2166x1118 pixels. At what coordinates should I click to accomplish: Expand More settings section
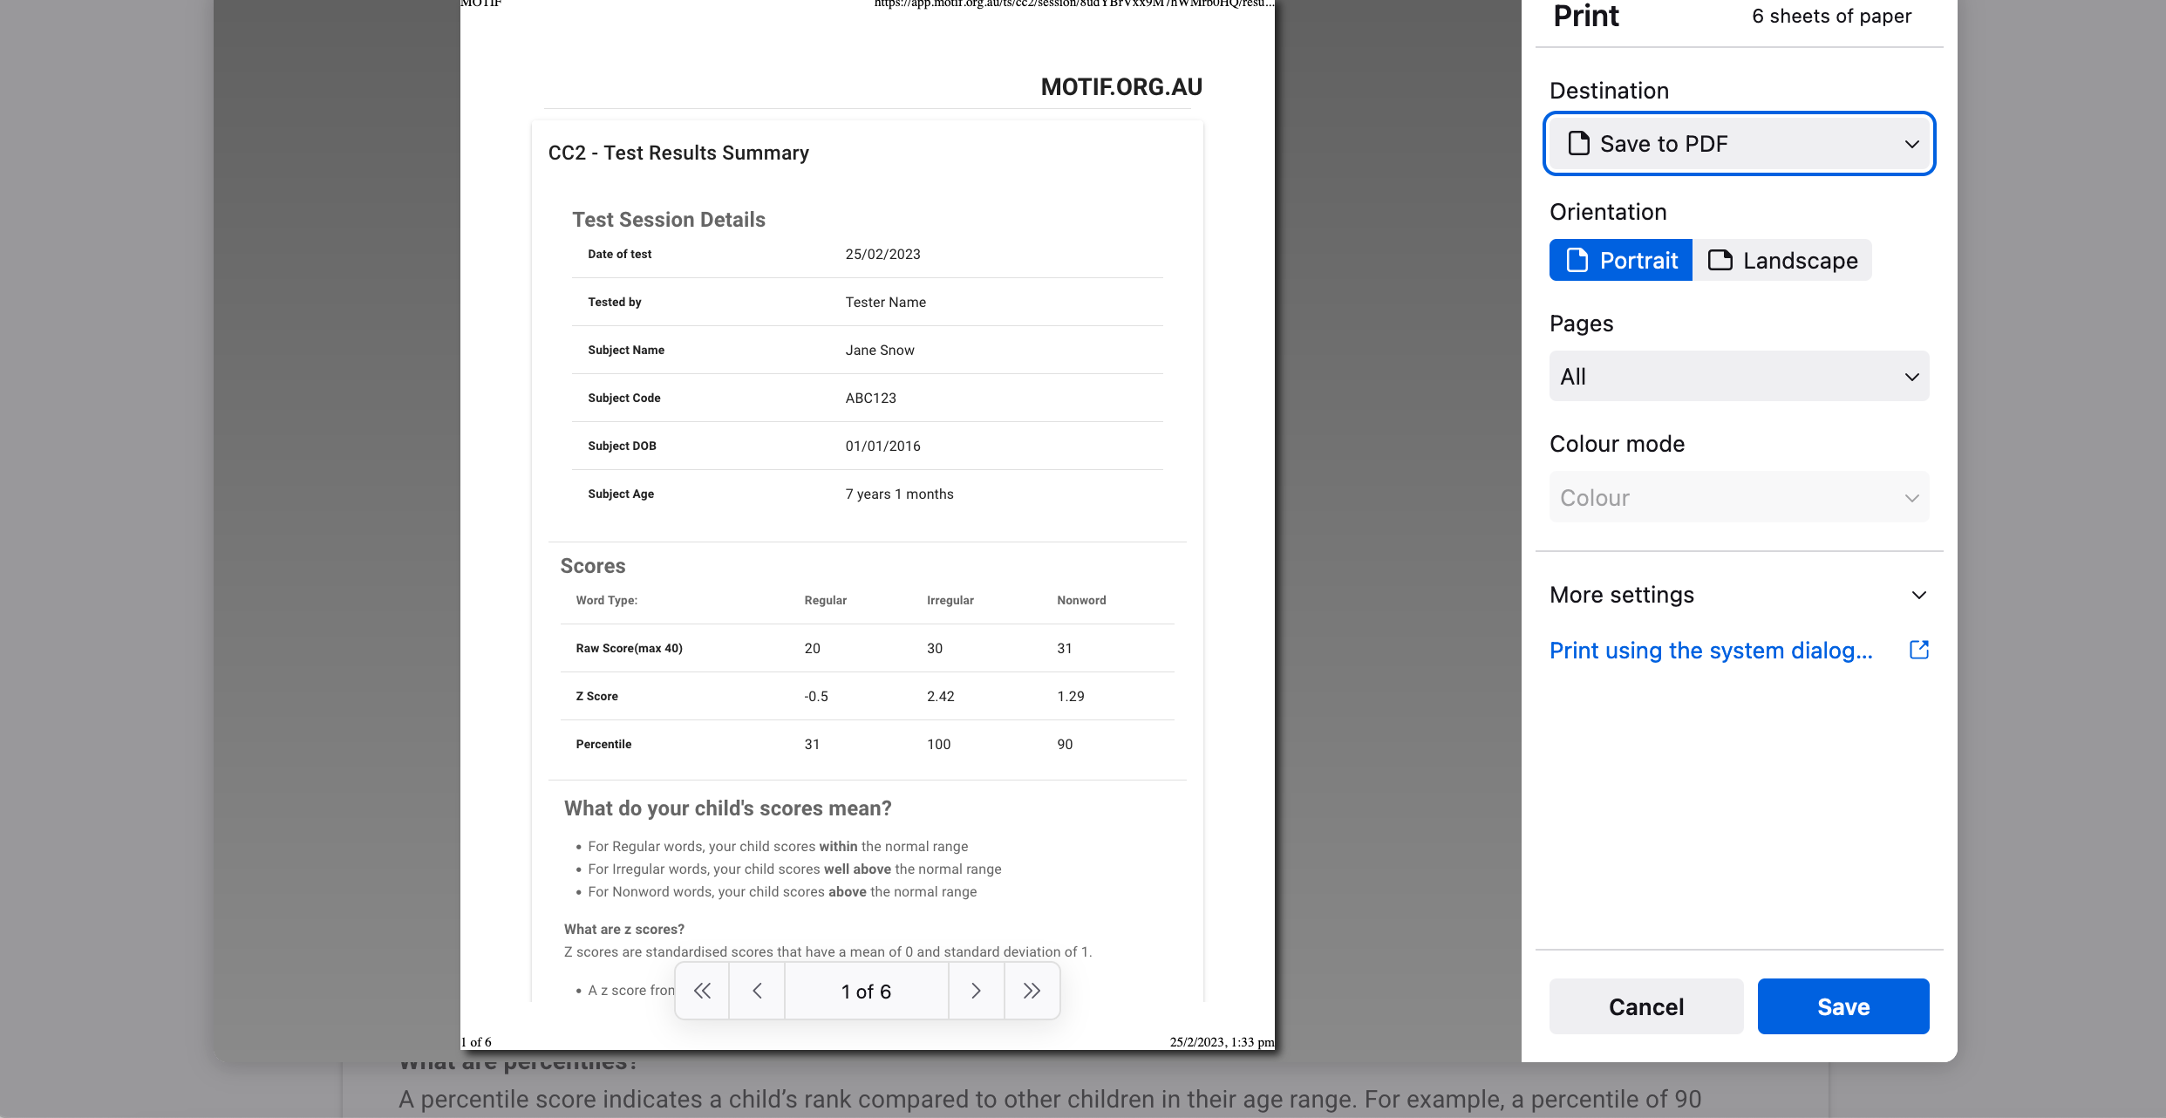(x=1622, y=595)
